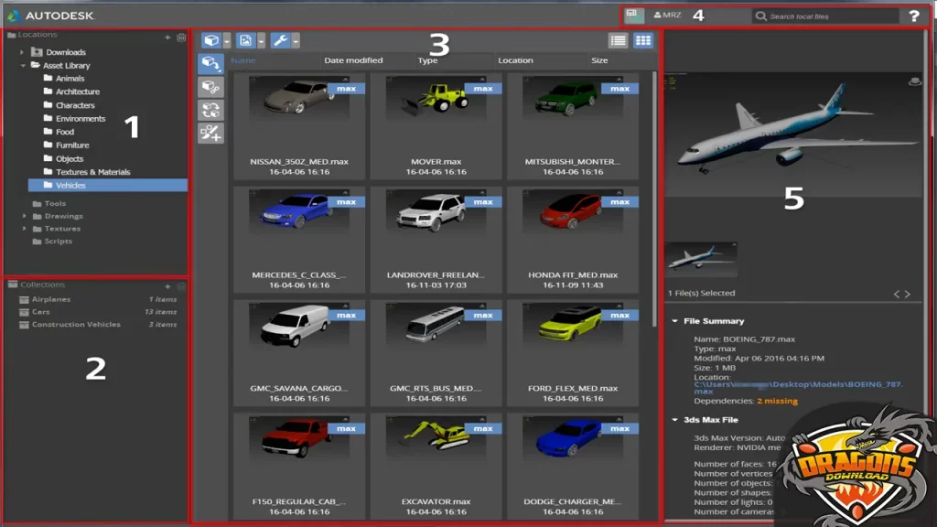Collapse the File Summary section
The width and height of the screenshot is (937, 527).
coord(674,321)
